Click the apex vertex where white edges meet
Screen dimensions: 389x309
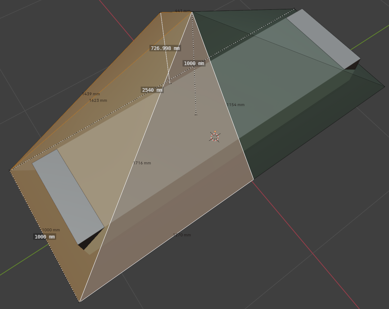(x=192, y=12)
